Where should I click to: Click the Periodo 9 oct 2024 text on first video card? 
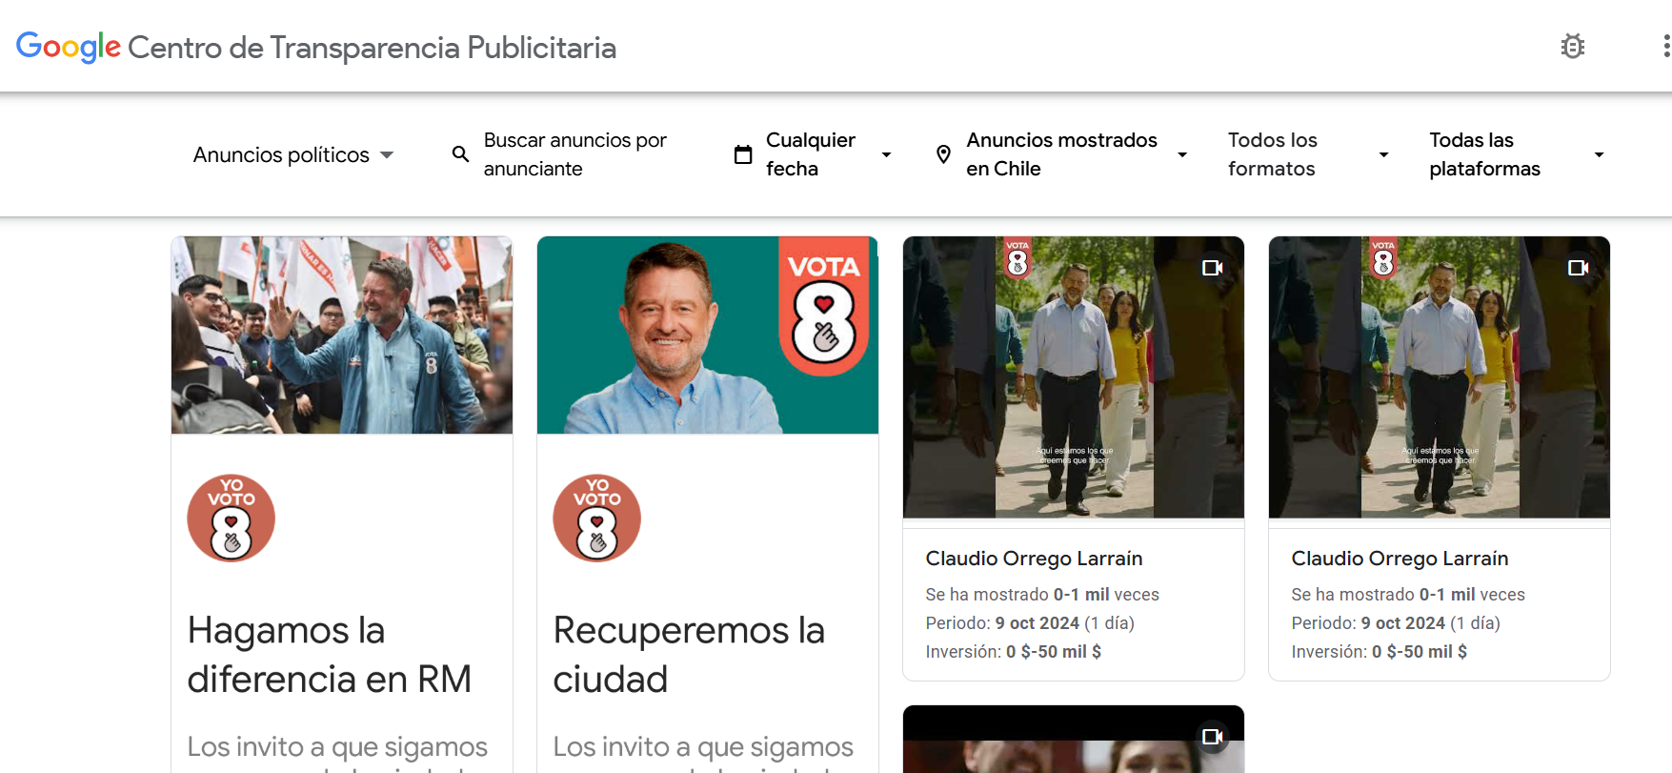1030,623
